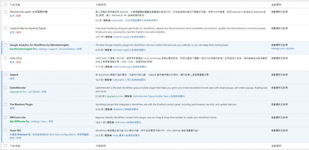
Task: View details for The Bluehost Plugin
Action: pyautogui.click(x=131, y=109)
